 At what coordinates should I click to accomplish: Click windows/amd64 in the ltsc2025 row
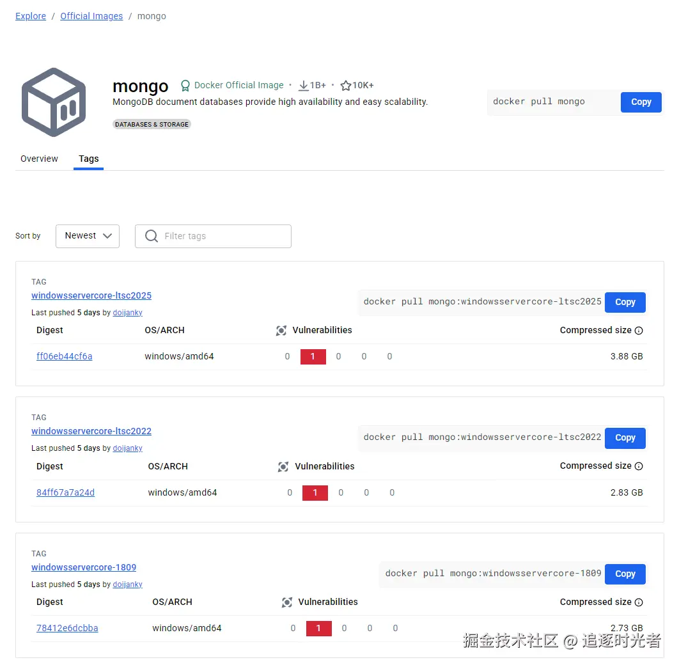pos(179,356)
